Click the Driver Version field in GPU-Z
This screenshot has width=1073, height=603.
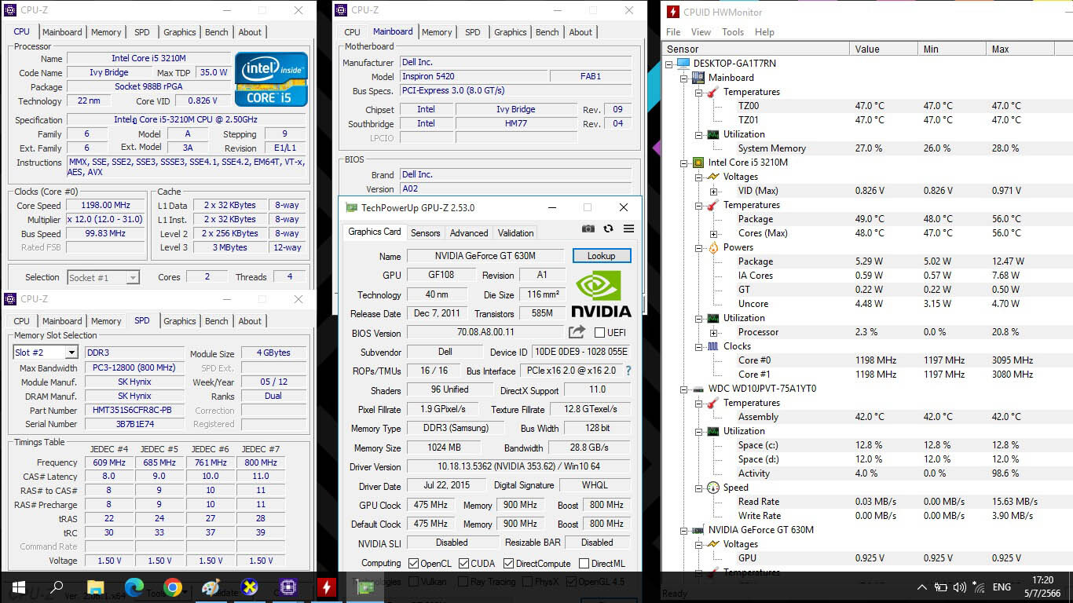[518, 467]
